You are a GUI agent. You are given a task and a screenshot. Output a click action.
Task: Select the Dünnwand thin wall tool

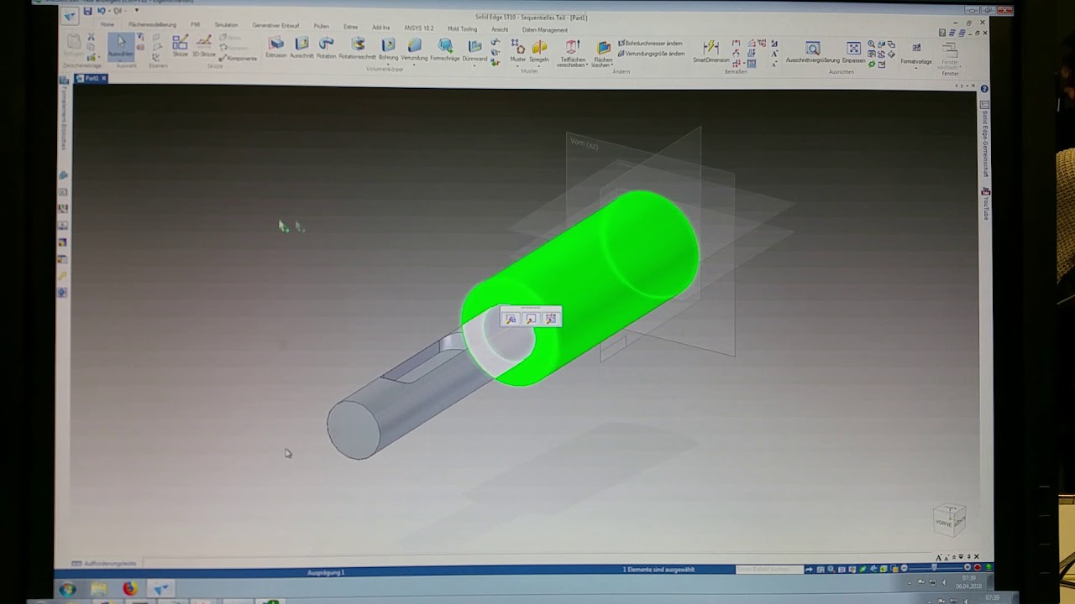(475, 50)
